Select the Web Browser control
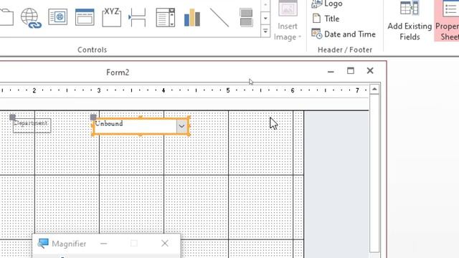The image size is (459, 258). point(57,17)
